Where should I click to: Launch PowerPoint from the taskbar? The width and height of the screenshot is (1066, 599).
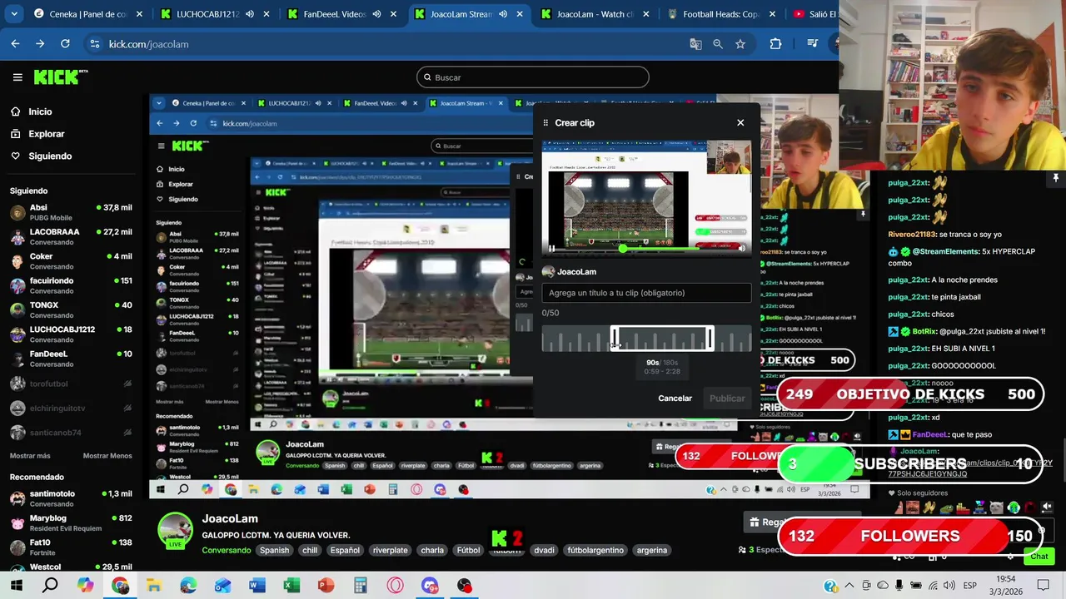(326, 586)
